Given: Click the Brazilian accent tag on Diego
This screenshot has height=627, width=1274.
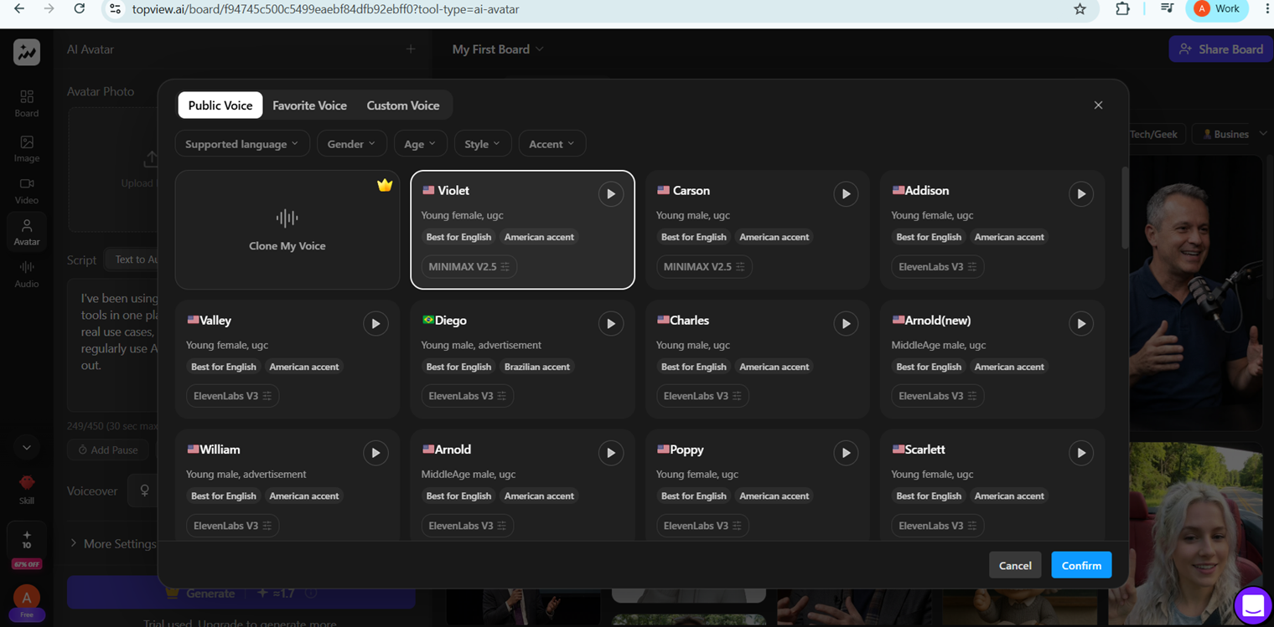Looking at the screenshot, I should point(537,367).
